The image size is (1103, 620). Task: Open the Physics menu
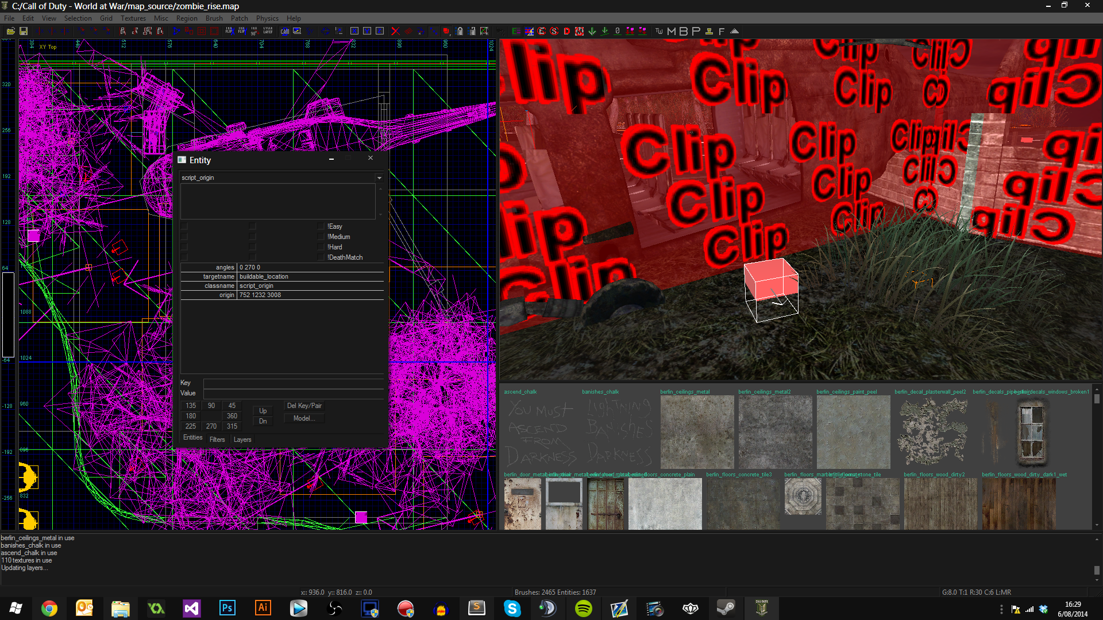pyautogui.click(x=267, y=18)
